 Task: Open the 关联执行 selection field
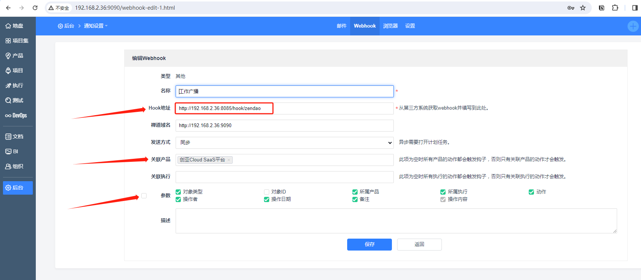(284, 177)
